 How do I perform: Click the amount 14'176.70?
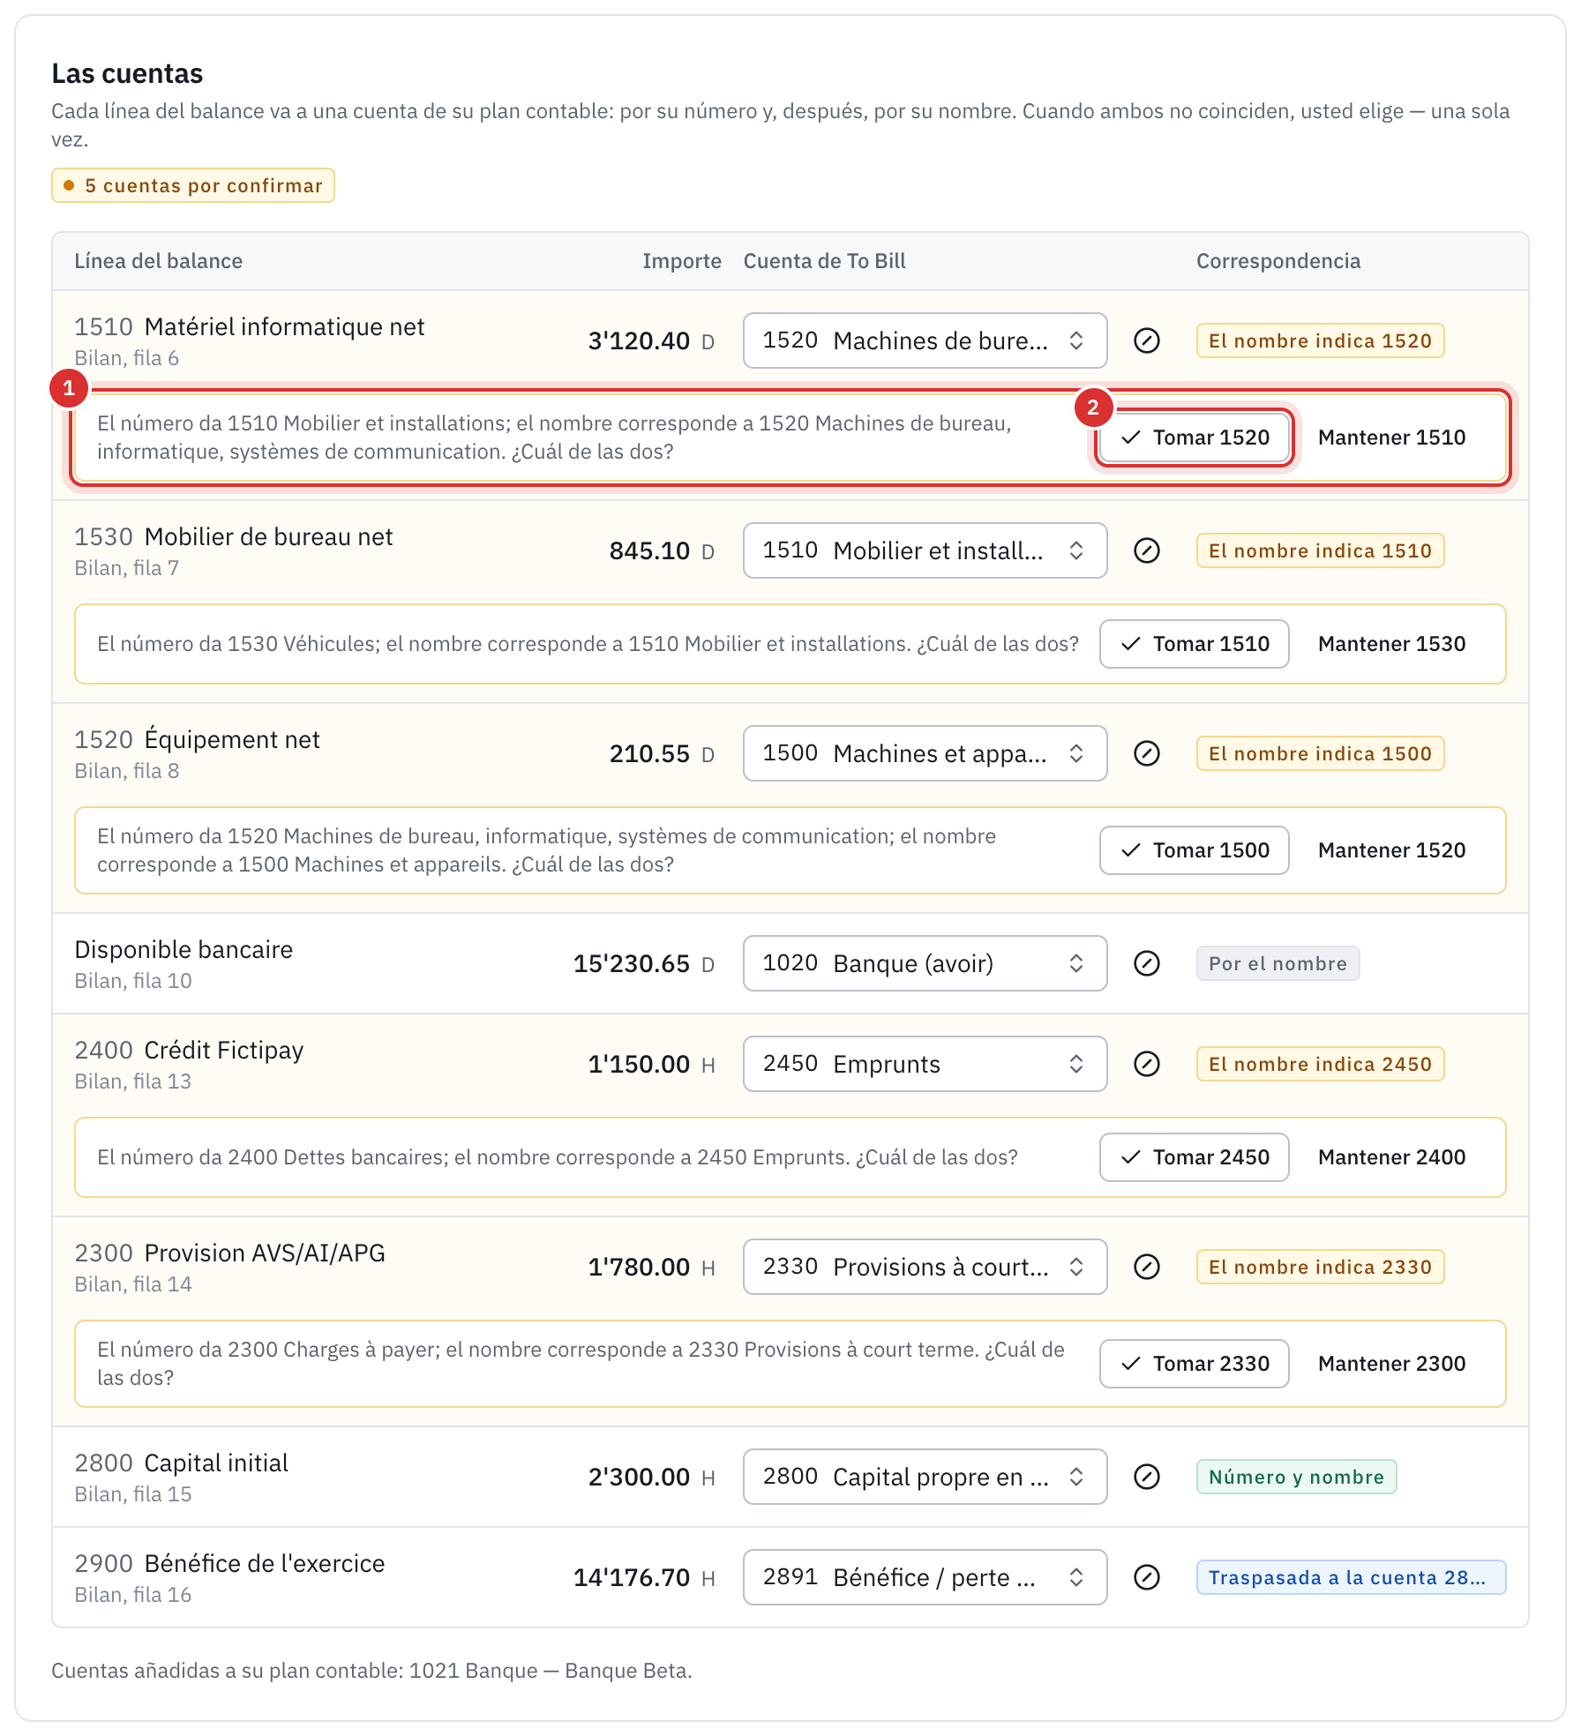[x=632, y=1577]
